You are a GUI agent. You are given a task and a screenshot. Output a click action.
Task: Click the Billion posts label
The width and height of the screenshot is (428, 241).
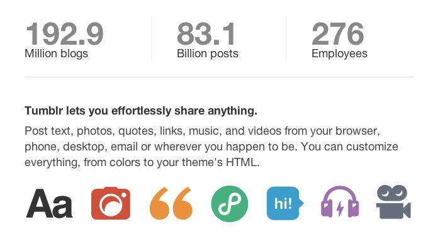coord(208,53)
